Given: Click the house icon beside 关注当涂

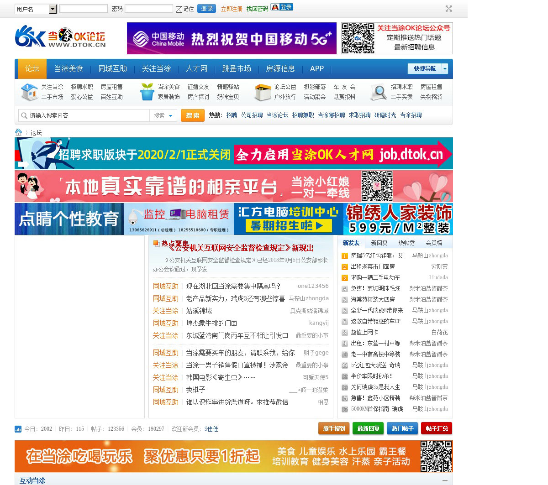Looking at the screenshot, I should coord(29,92).
